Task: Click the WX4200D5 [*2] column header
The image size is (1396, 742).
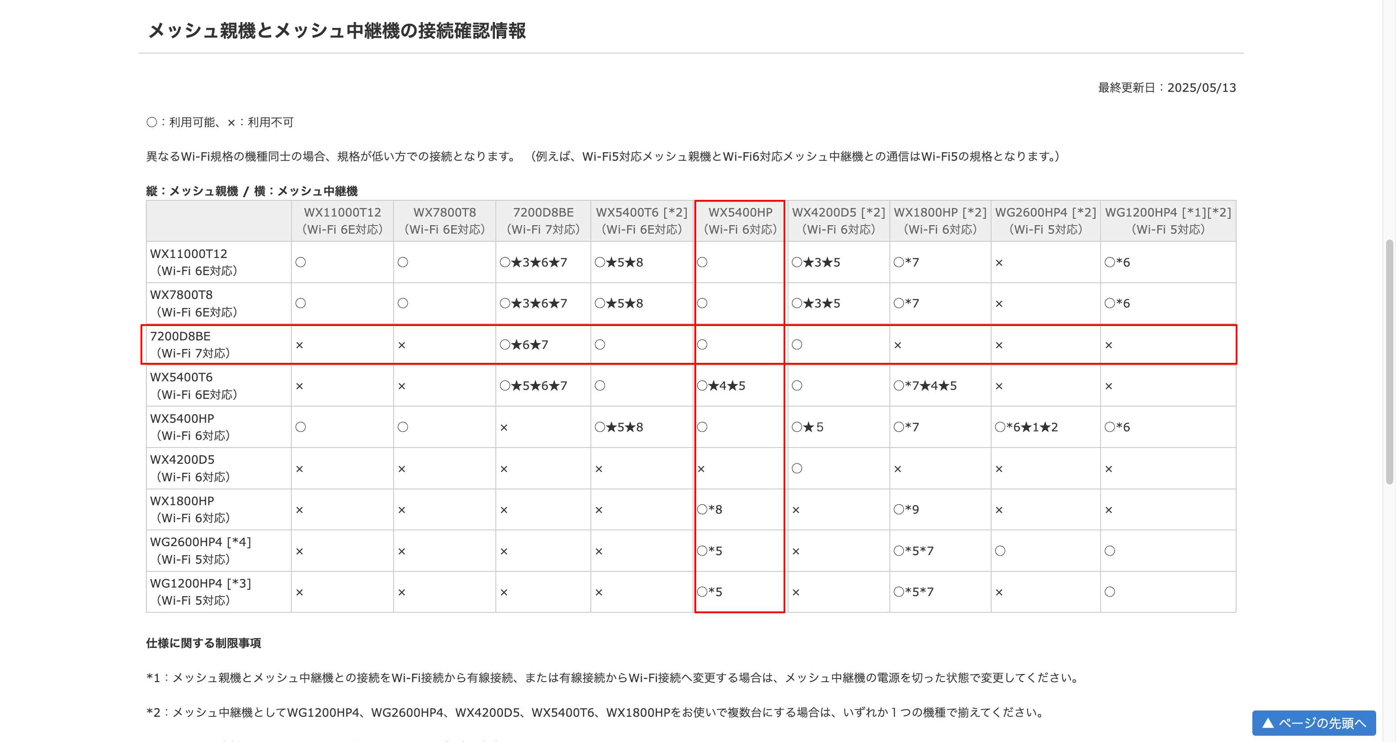Action: tap(839, 221)
